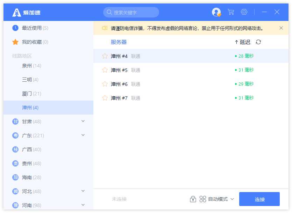The height and width of the screenshot is (213, 292).
Task: Open the 自动模式 mode dropdown
Action: coord(221,199)
